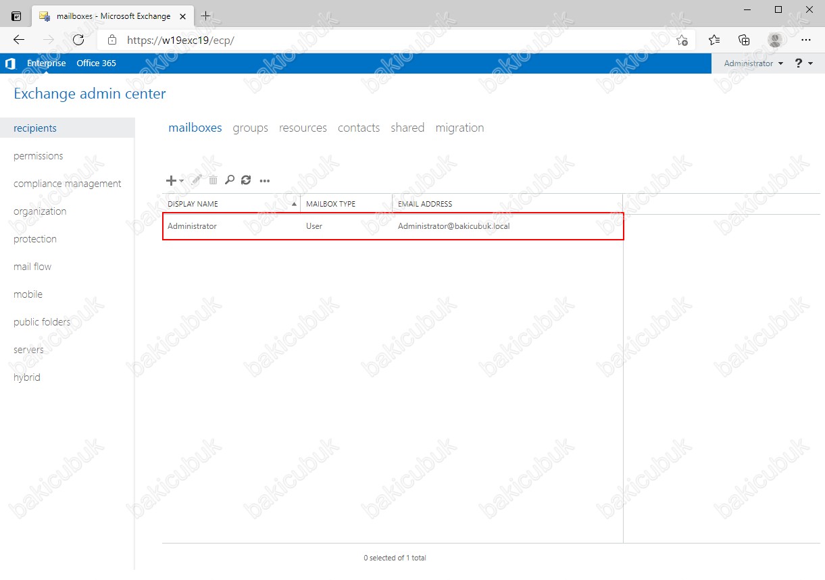Click the browser forward arrow
This screenshot has width=825, height=580.
point(49,40)
